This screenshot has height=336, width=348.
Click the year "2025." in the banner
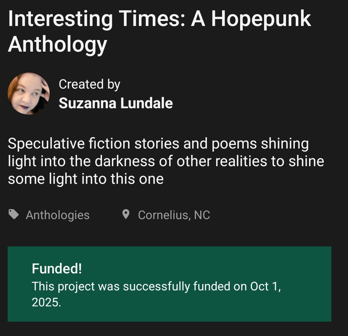click(x=46, y=302)
